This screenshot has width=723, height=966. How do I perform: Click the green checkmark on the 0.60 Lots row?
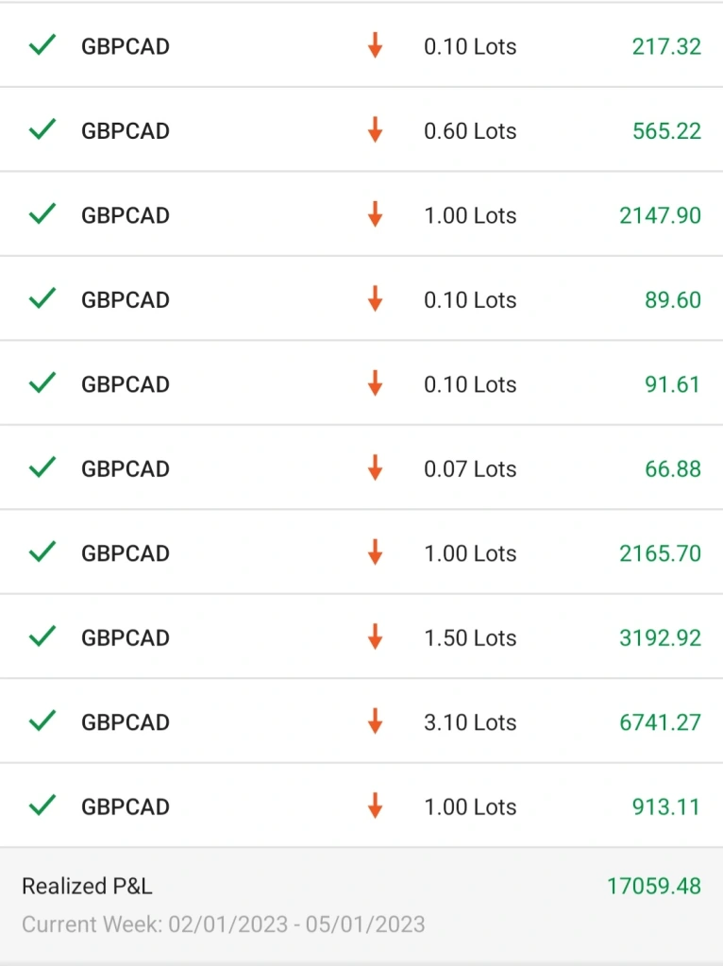[x=42, y=129]
